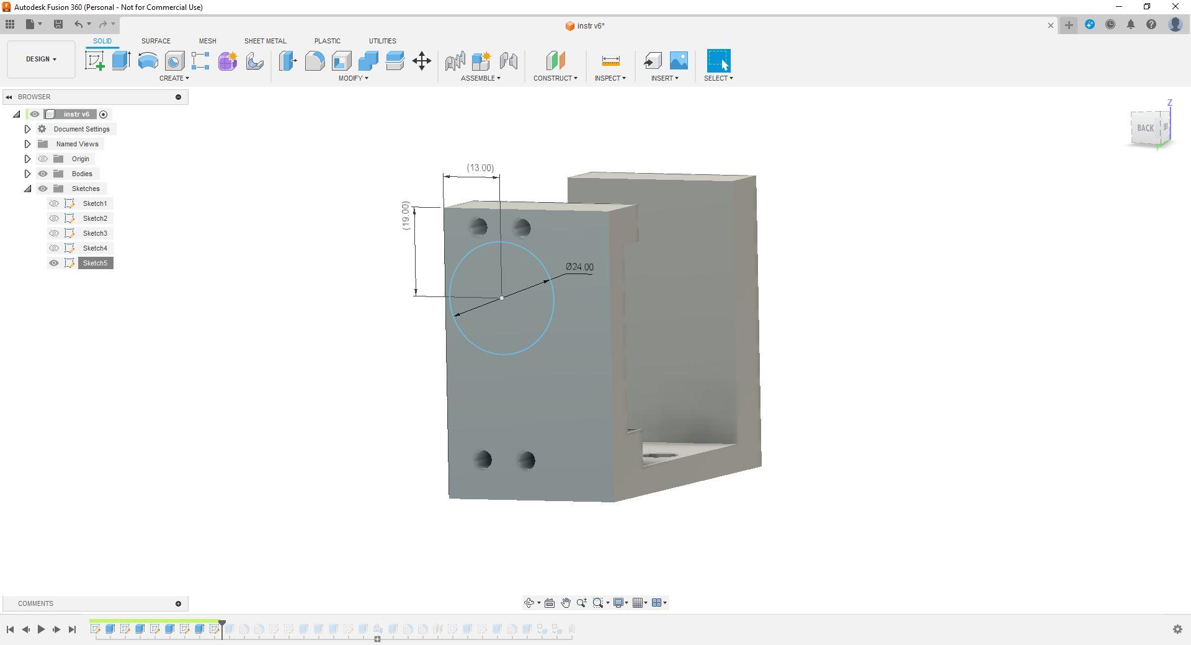1191x645 pixels.
Task: Undo the last action
Action: click(79, 24)
